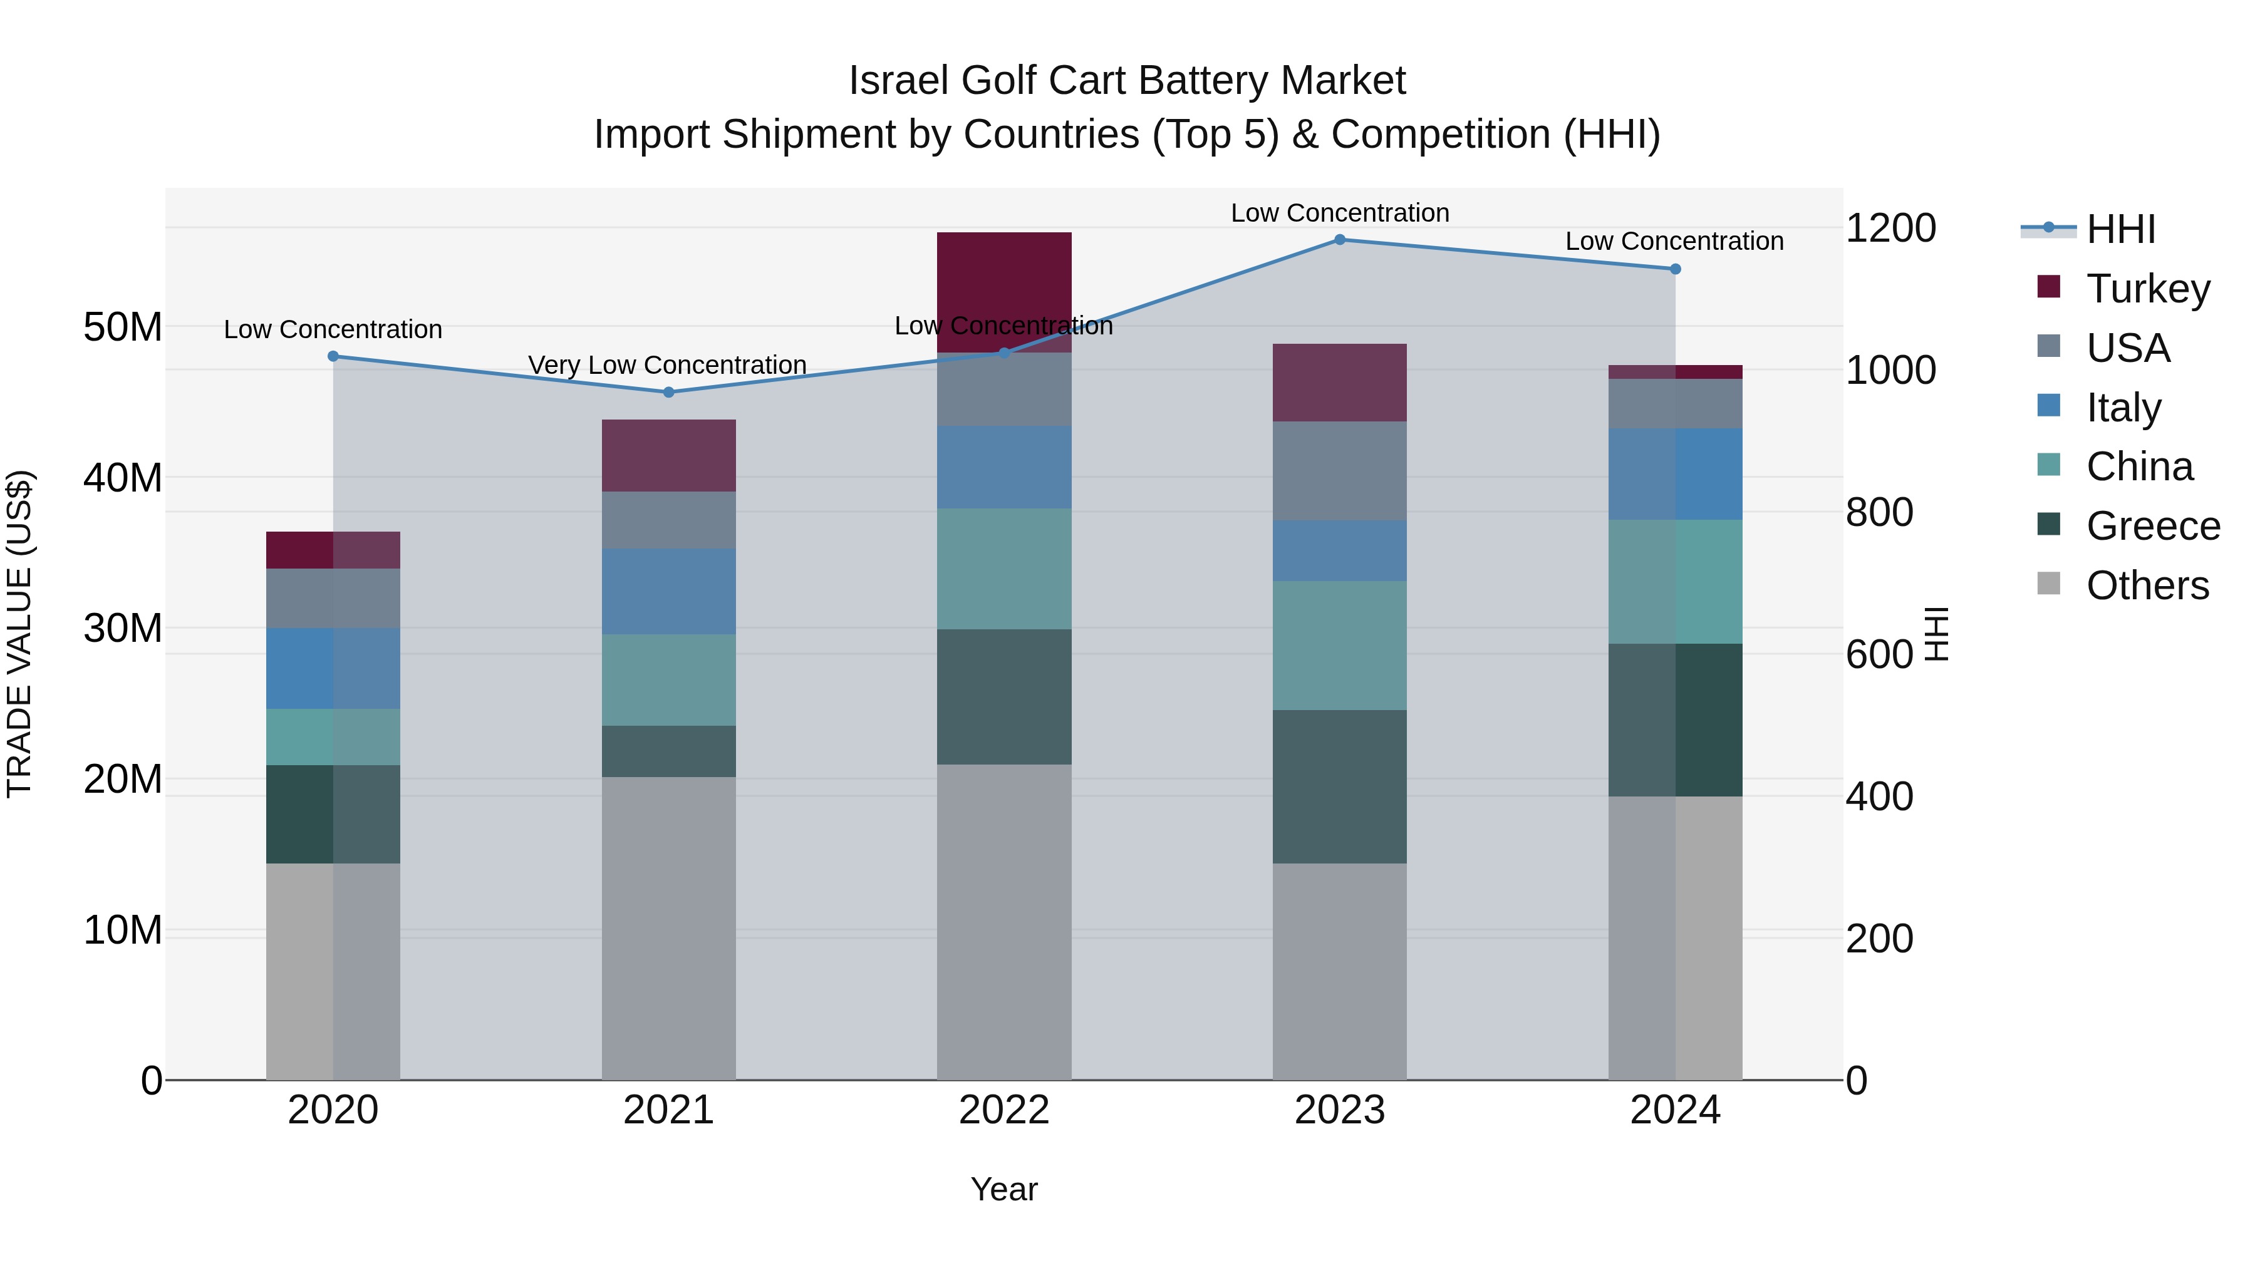
Task: Click the HHI line marker icon in legend
Action: [x=2048, y=229]
